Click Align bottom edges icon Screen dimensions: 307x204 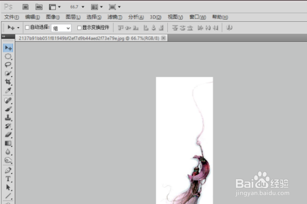coord(136,28)
